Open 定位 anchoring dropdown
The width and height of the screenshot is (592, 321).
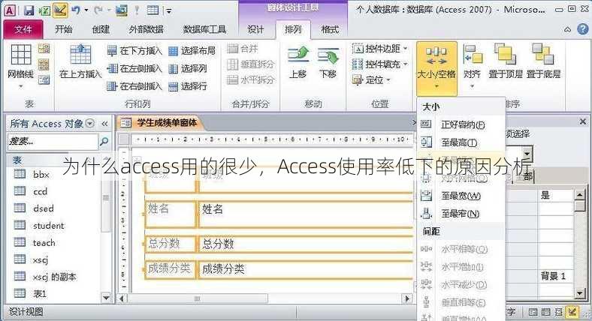(x=371, y=79)
